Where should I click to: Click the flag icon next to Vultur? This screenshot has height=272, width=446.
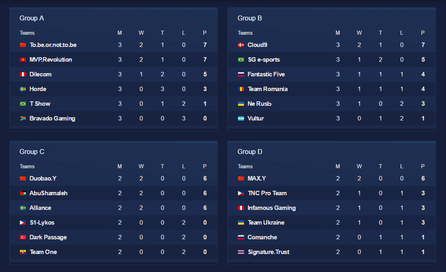[x=241, y=118]
